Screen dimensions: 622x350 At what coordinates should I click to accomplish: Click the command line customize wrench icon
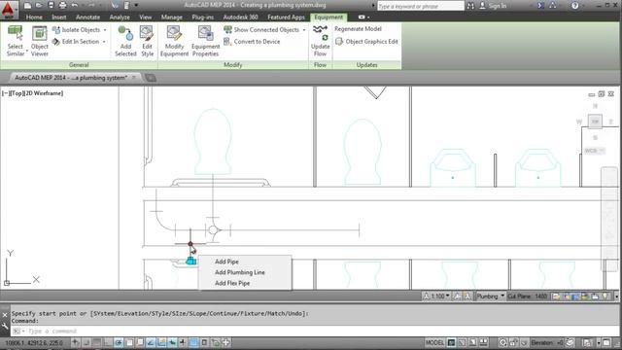pos(5,327)
